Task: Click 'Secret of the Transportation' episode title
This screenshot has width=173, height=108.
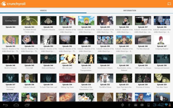Action: [x=86, y=69]
